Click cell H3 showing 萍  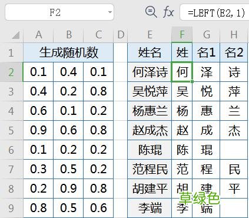(234, 91)
